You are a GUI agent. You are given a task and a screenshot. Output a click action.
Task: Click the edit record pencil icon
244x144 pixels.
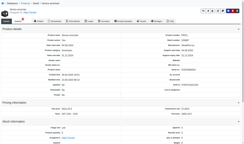tap(218, 11)
